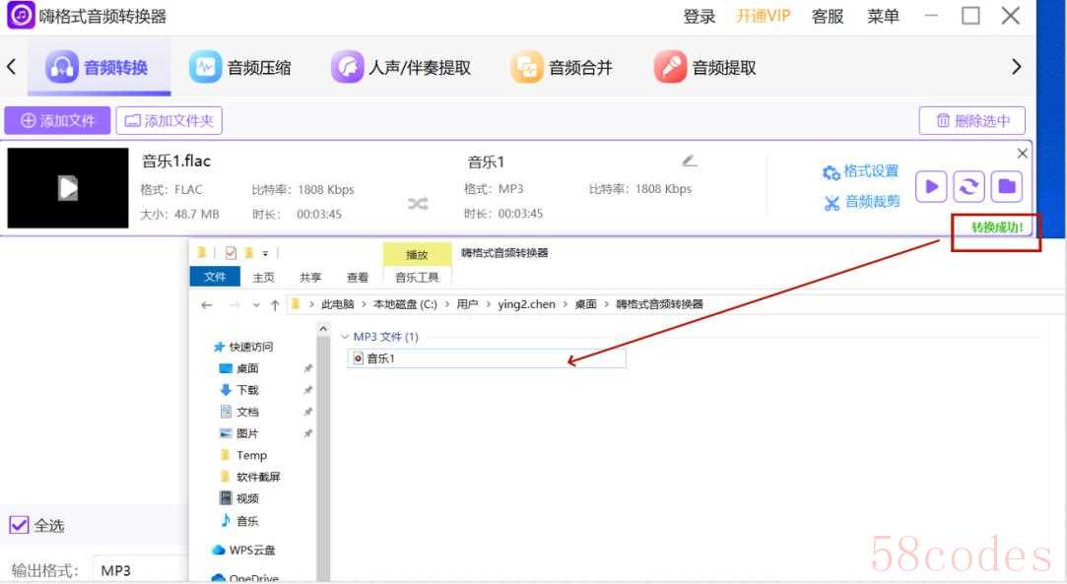Open 音频裁剪 audio trimming tool
The image size is (1067, 584).
[861, 202]
